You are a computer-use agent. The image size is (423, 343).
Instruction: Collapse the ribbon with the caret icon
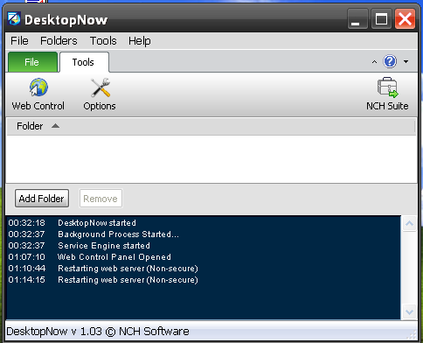click(374, 62)
